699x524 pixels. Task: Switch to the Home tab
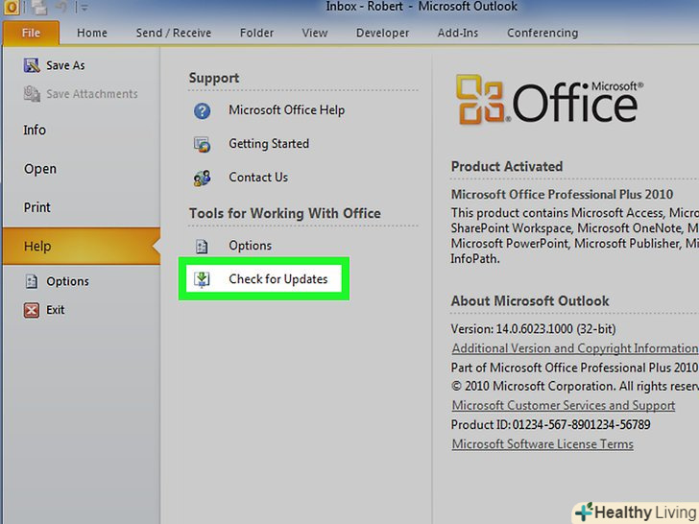coord(92,33)
